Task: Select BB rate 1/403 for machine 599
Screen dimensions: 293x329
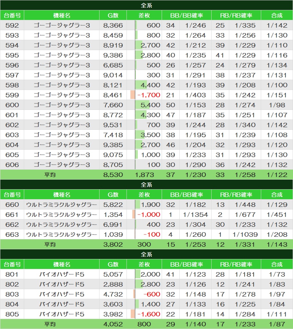Action: tap(195, 95)
